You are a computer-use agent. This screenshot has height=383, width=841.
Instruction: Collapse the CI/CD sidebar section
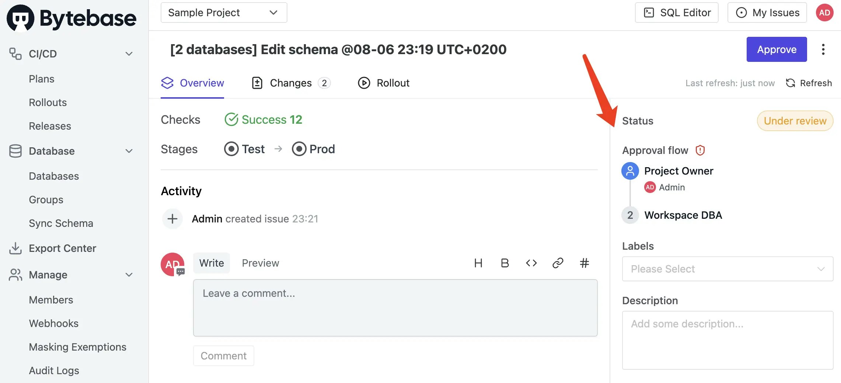(x=129, y=54)
